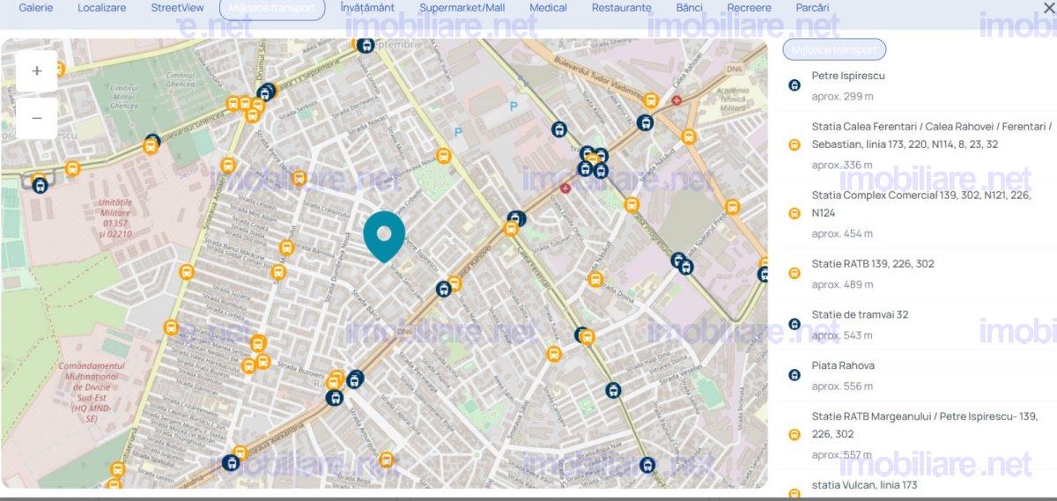Close the map overlay with X
Screen dimensions: 1057x501
click(1048, 8)
